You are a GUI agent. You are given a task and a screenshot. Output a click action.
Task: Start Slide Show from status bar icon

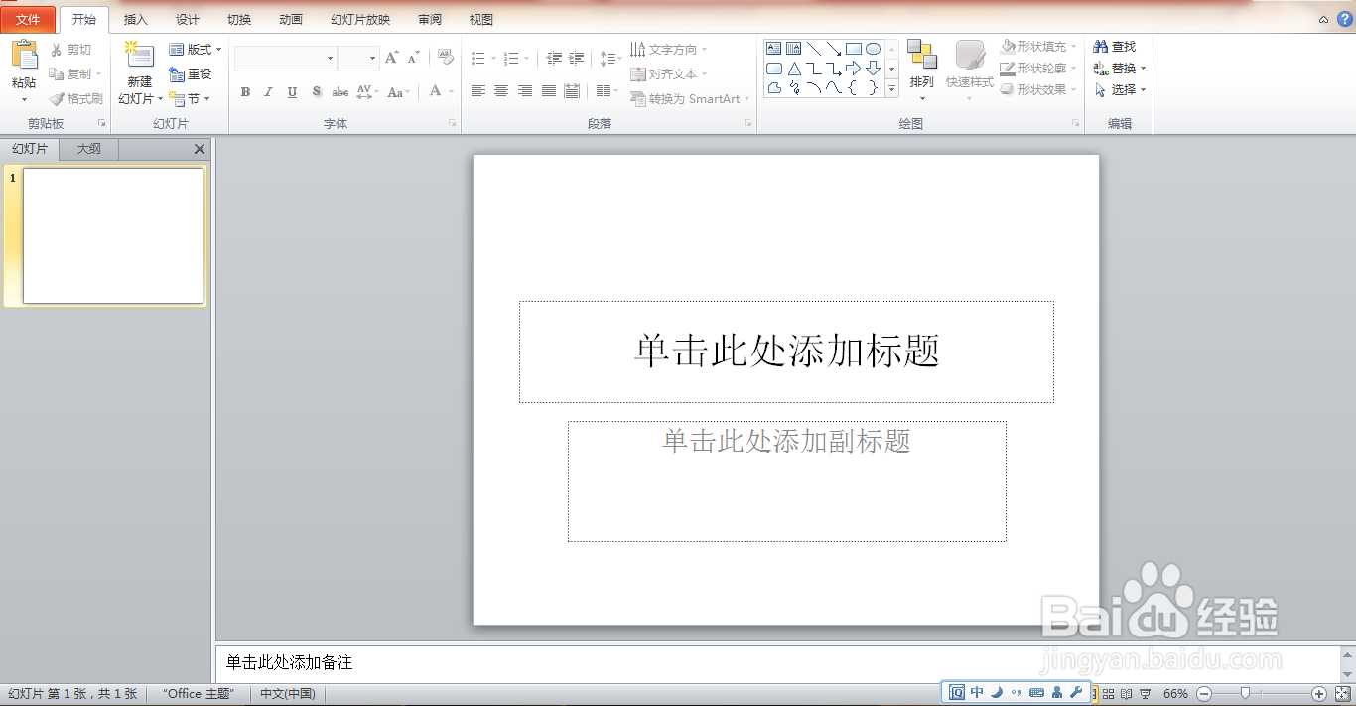click(x=1145, y=693)
